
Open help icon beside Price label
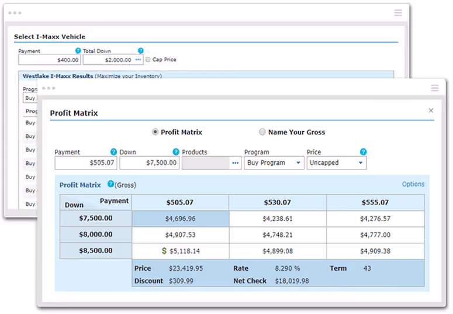[x=363, y=151]
